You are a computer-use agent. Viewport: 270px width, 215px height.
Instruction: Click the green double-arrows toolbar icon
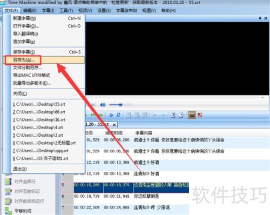coord(97,115)
